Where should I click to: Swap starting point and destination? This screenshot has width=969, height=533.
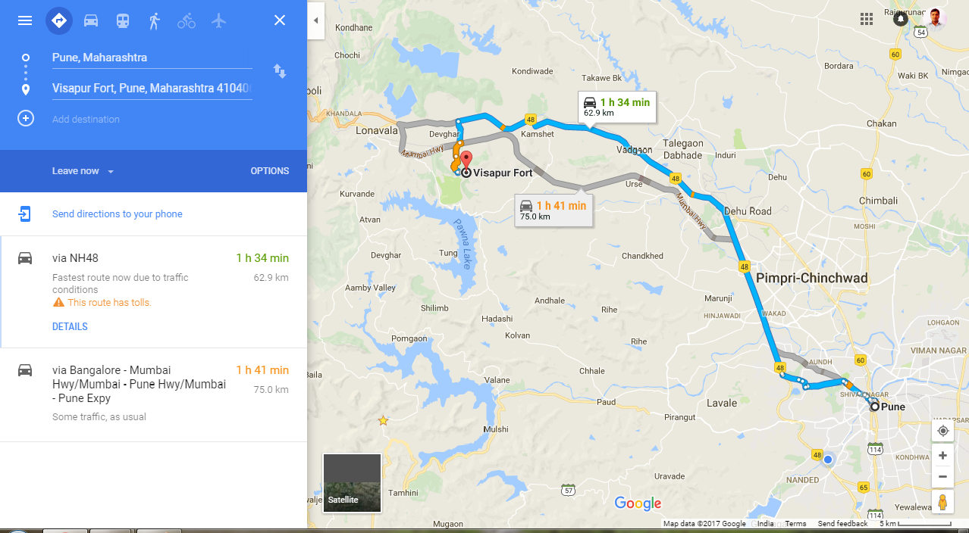280,71
